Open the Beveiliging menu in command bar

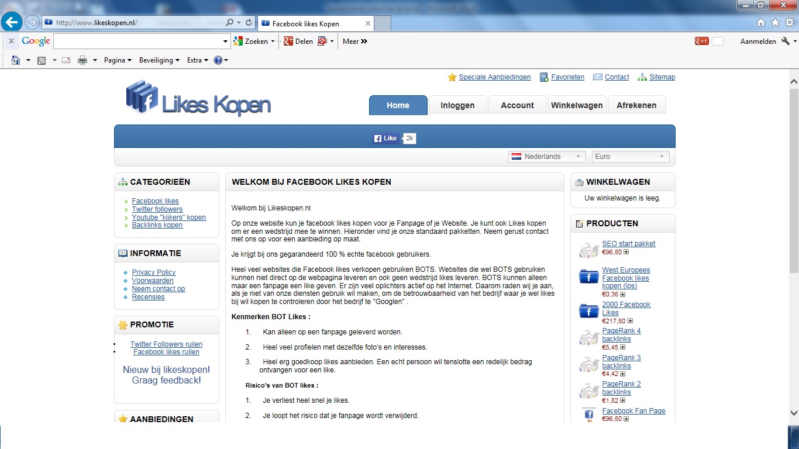(159, 60)
